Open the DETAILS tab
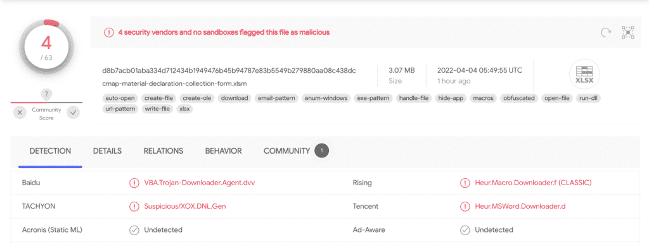The height and width of the screenshot is (244, 649). (107, 151)
